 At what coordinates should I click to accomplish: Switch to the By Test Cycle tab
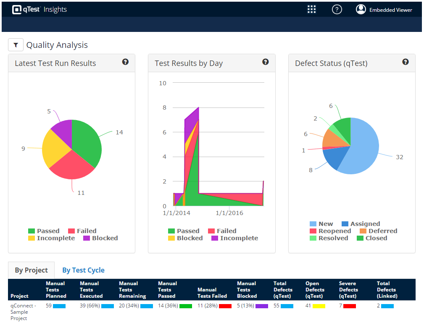(83, 270)
